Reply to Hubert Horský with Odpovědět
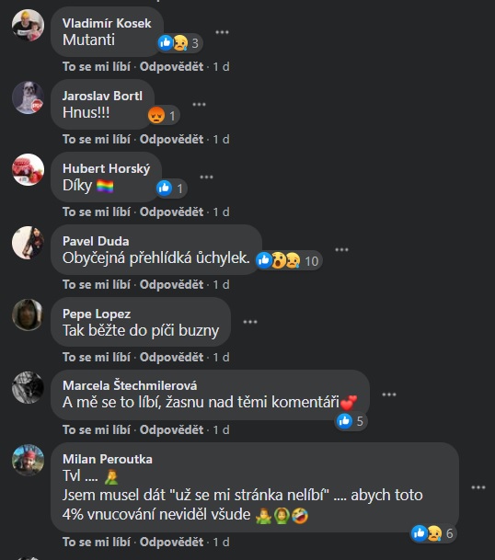The image size is (495, 560). [171, 211]
